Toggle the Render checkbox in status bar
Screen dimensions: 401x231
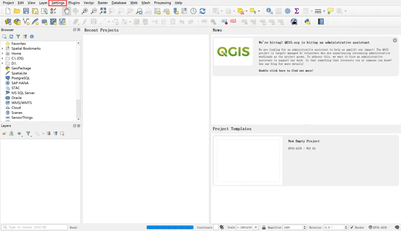(352, 227)
